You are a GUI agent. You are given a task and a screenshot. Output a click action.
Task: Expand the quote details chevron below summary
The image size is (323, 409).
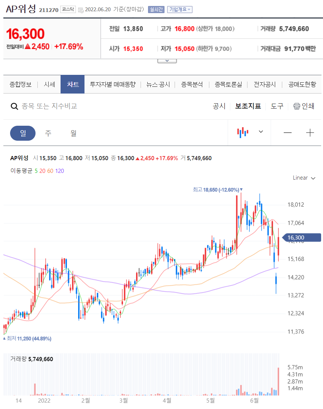(x=167, y=61)
